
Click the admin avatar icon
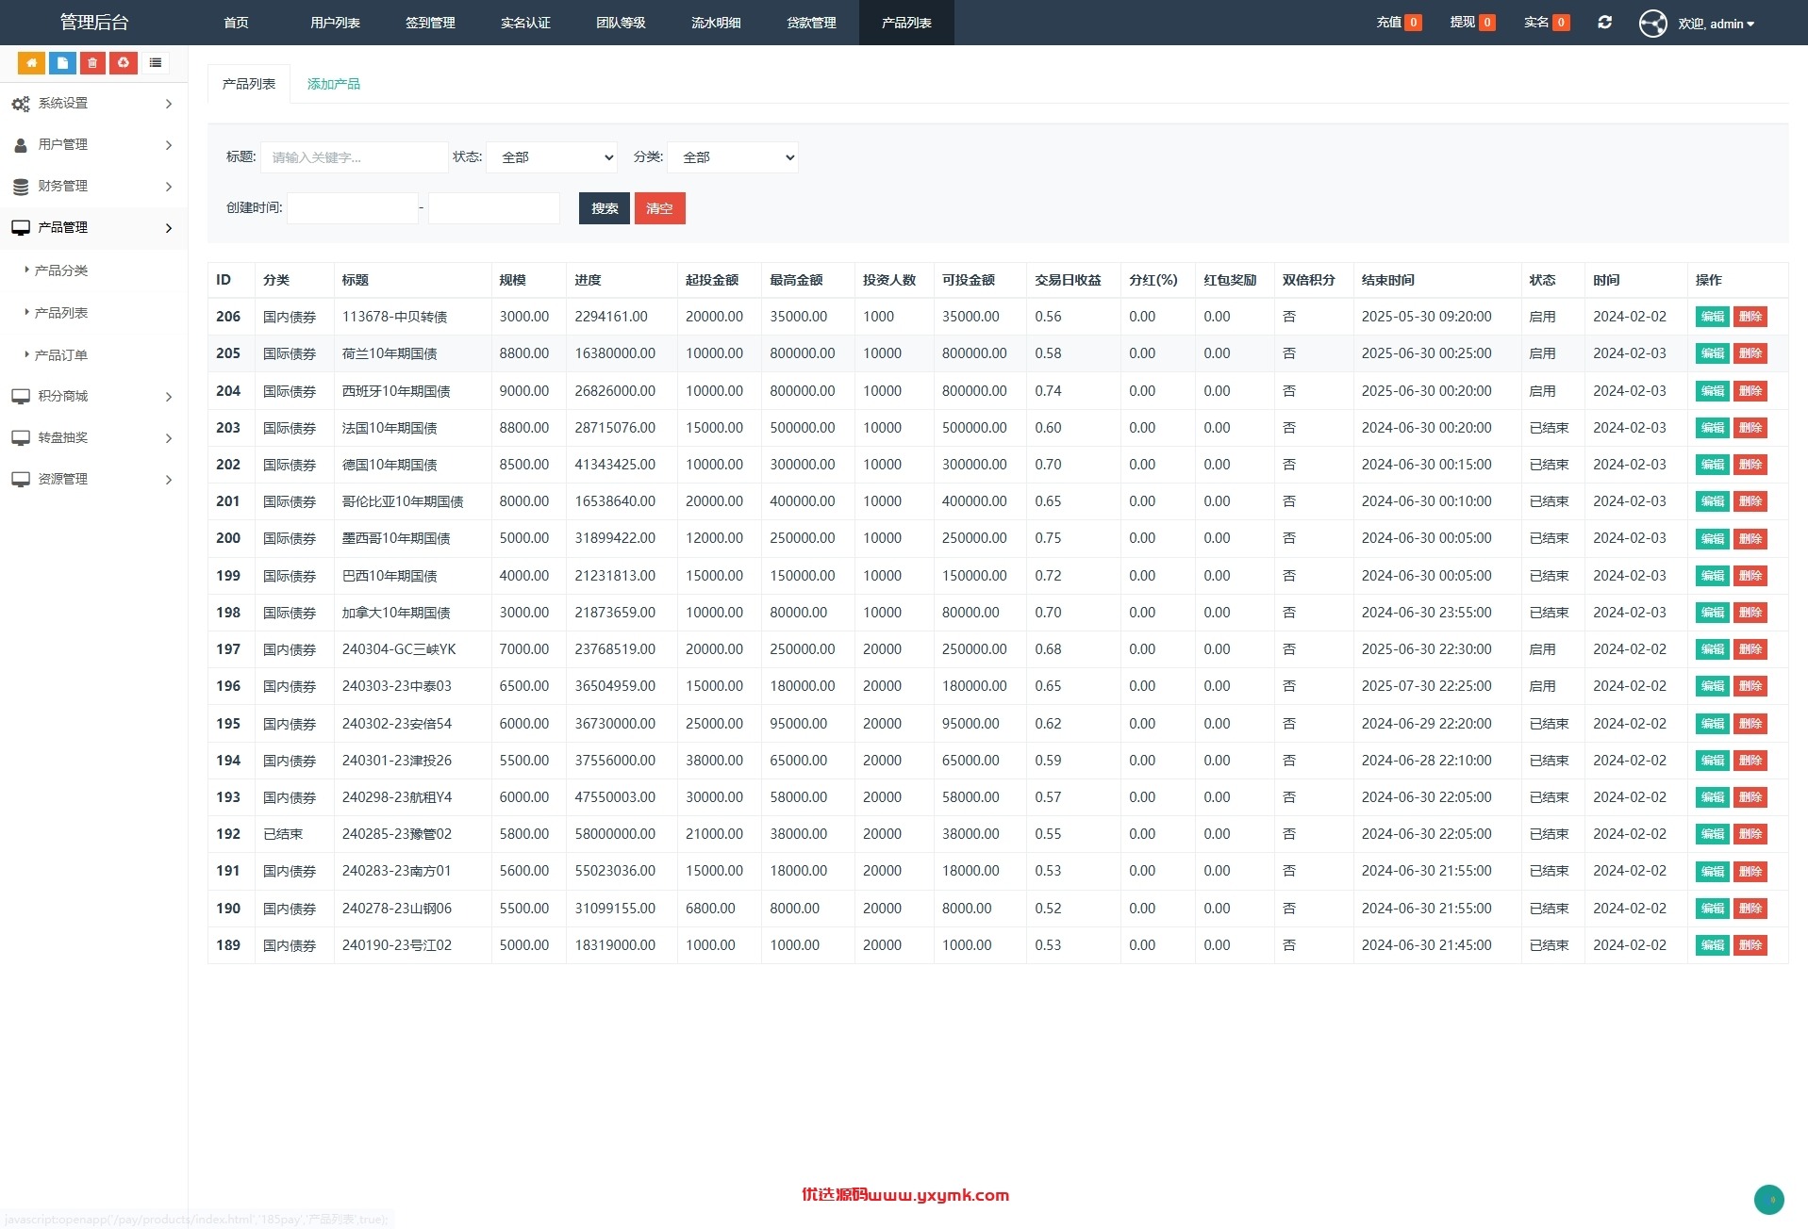(1653, 23)
